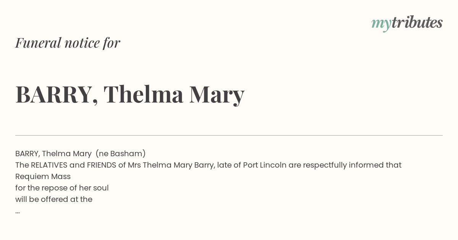Screen dimensions: 458x240
Task: Click the "Requiem Mass" line
Action: tap(43, 176)
